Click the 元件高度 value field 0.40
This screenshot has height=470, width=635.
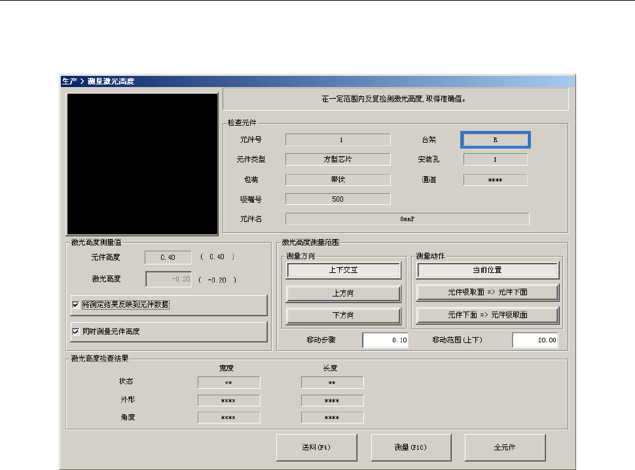[x=168, y=257]
